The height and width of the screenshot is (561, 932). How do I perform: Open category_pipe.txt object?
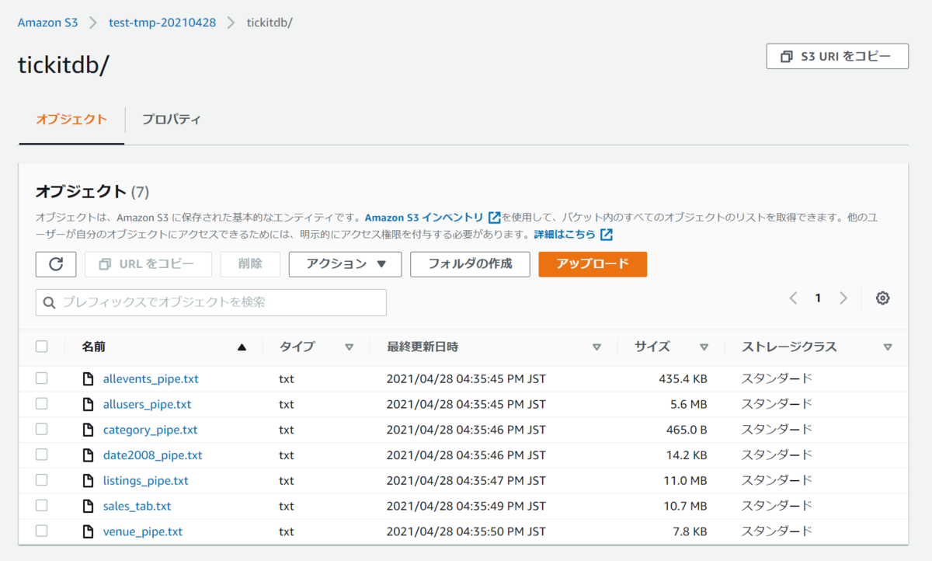click(x=151, y=430)
